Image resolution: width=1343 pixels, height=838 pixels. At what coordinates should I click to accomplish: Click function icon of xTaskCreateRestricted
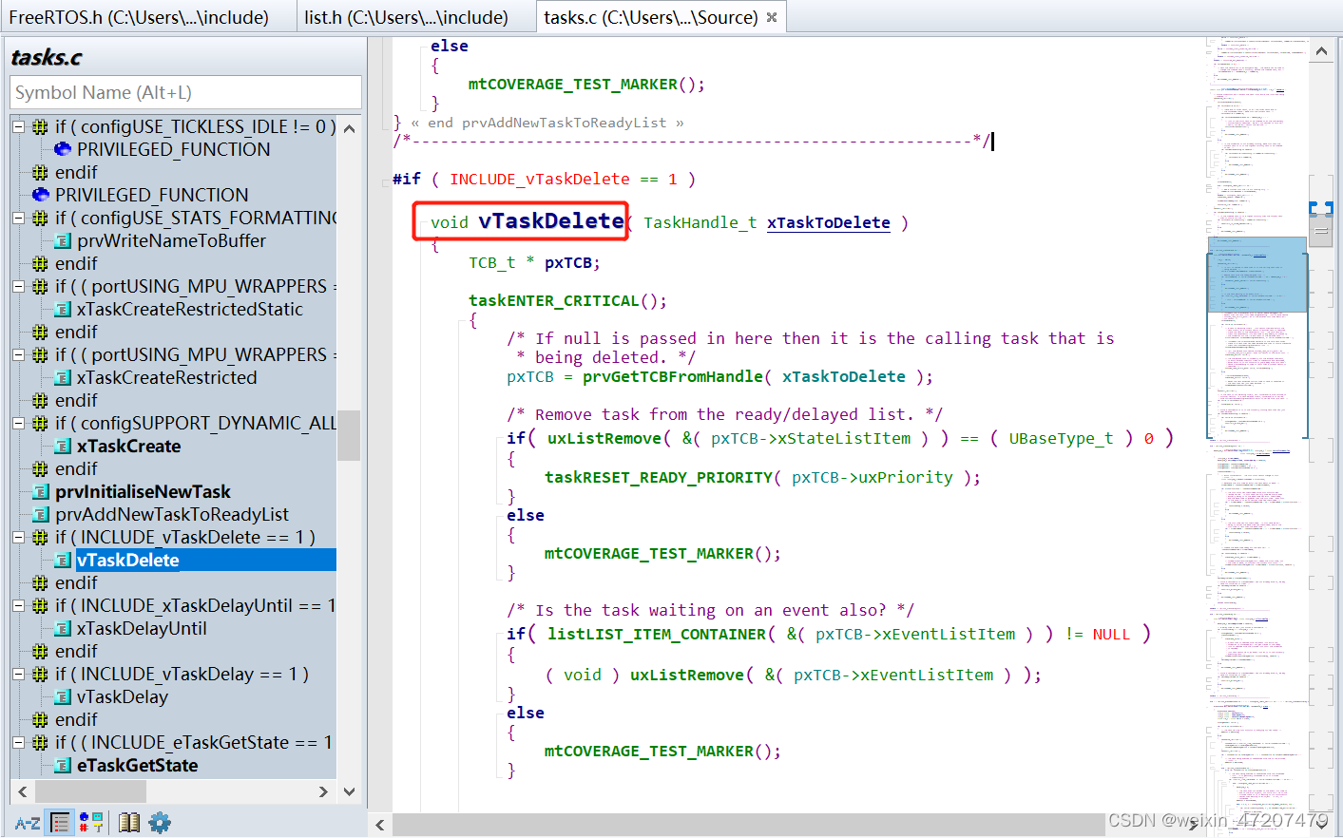pos(63,377)
